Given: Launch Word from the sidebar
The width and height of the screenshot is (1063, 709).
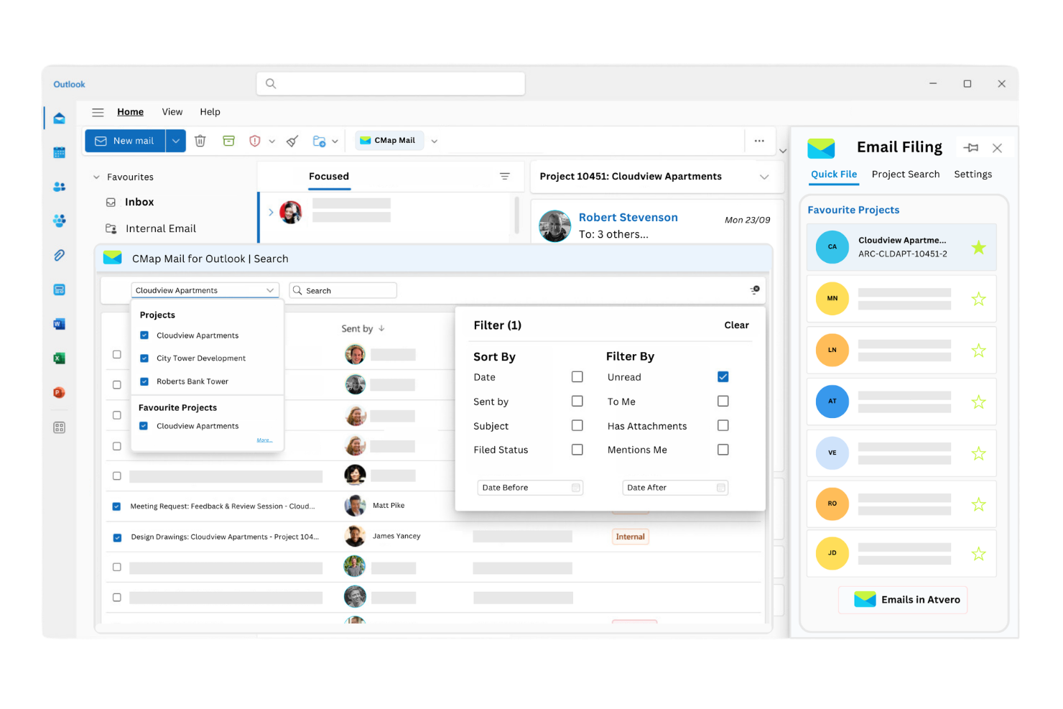Looking at the screenshot, I should 60,324.
